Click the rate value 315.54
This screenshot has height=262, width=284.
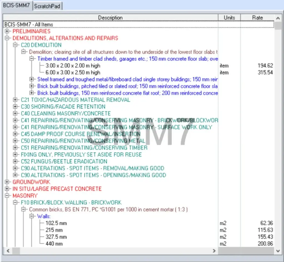point(265,72)
